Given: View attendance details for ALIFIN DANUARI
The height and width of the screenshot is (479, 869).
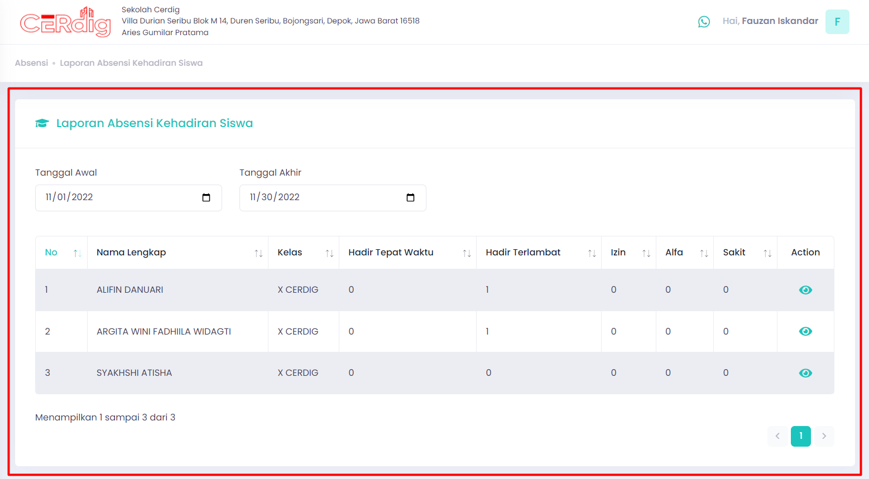Looking at the screenshot, I should 805,290.
